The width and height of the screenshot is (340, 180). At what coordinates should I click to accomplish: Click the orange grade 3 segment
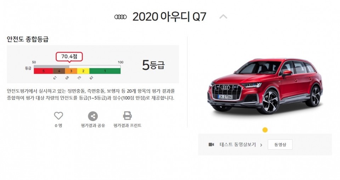coord(71,71)
